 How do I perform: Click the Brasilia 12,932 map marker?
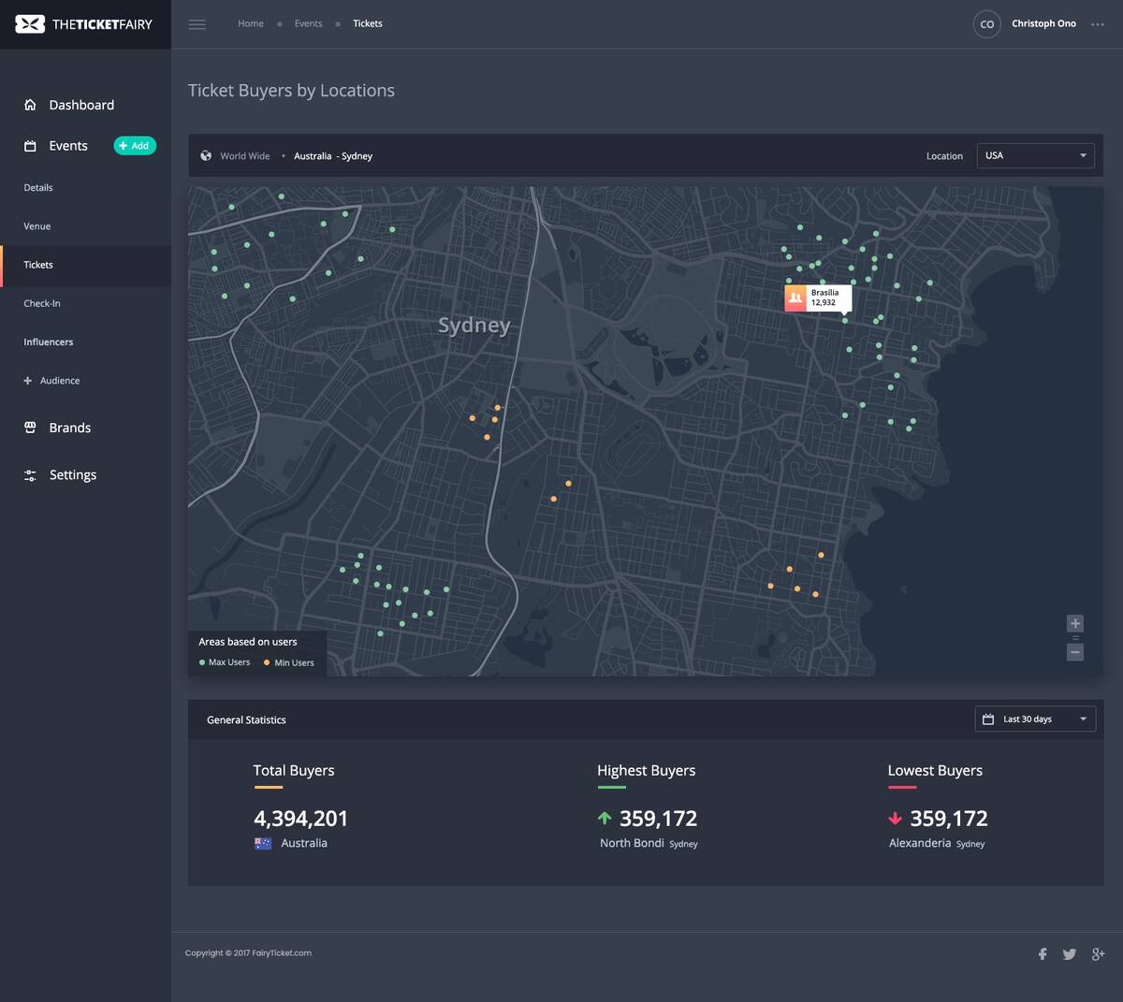(x=818, y=298)
